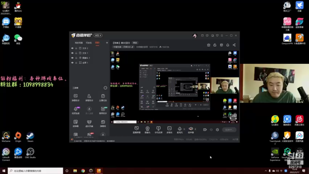
Task: Open Origin desktop shortcut
Action: tap(18, 137)
